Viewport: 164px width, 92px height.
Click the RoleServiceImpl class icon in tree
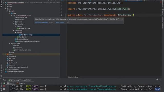[20, 35]
